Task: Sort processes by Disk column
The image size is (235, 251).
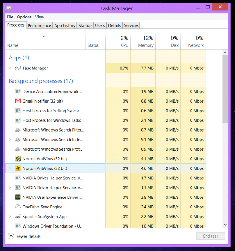Action: [168, 42]
